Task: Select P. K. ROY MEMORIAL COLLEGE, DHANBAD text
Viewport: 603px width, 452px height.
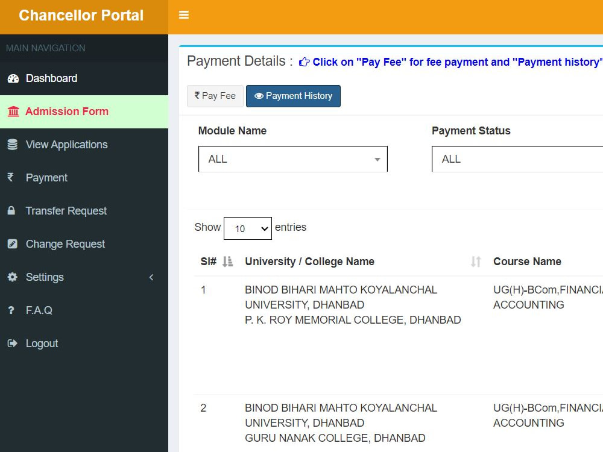Action: click(x=353, y=320)
